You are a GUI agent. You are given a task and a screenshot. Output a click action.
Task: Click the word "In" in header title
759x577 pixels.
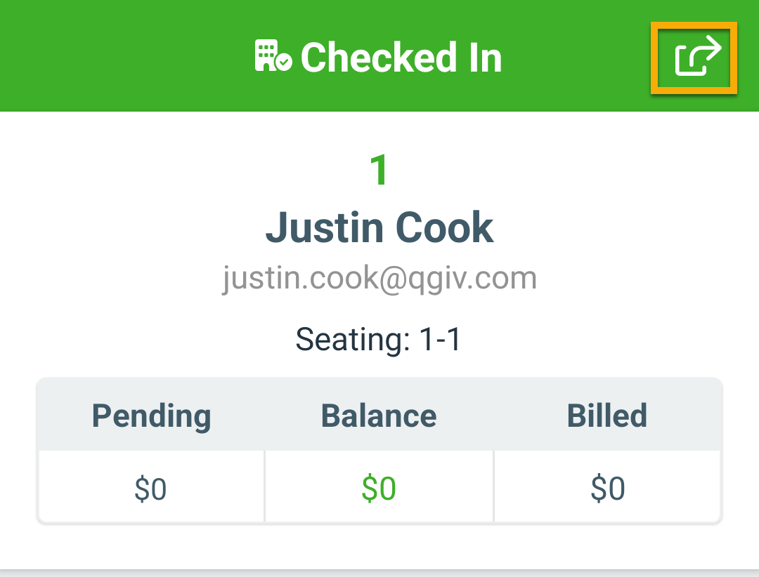pos(486,57)
